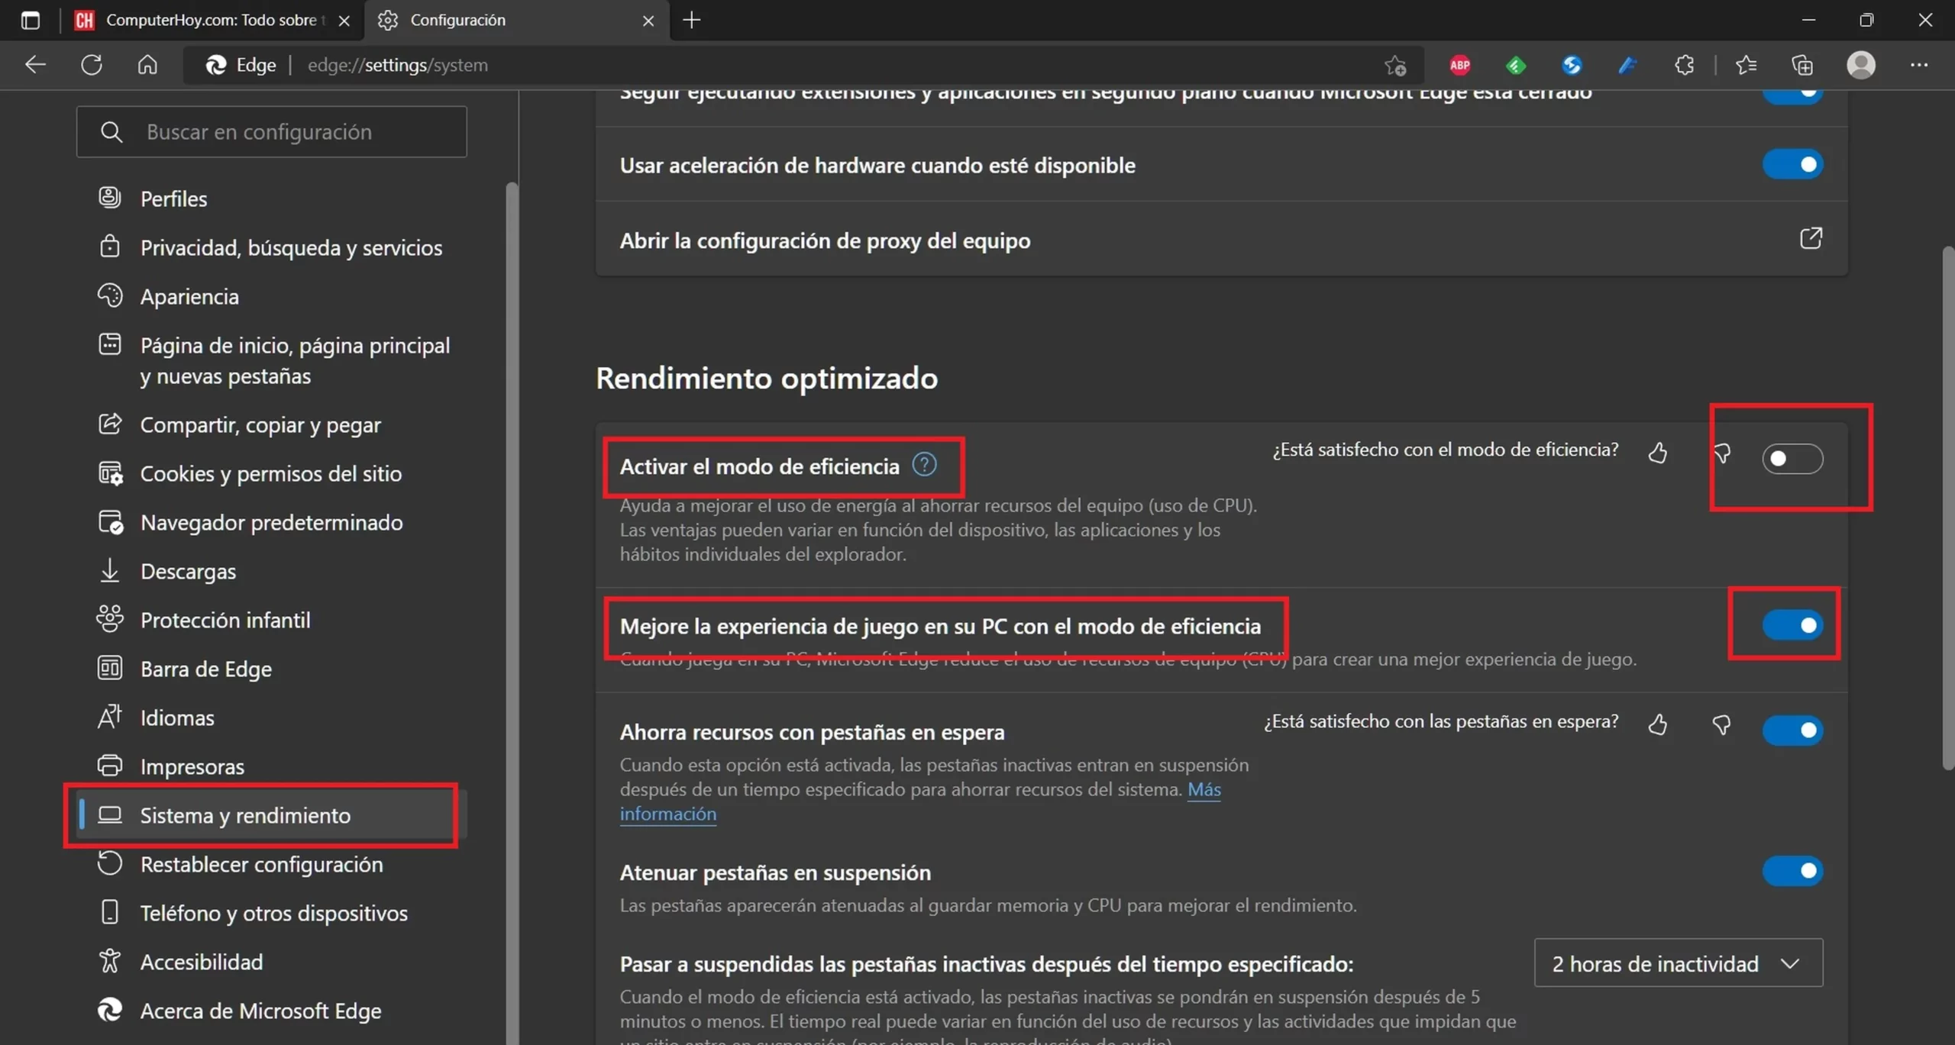Open Idiomas settings
The width and height of the screenshot is (1955, 1045).
pyautogui.click(x=271, y=718)
